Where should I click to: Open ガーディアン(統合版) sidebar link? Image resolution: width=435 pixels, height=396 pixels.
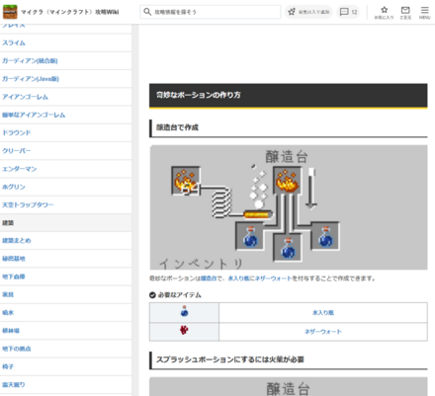pyautogui.click(x=30, y=61)
